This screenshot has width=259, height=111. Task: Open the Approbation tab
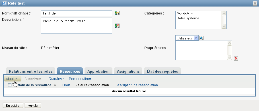98,71
